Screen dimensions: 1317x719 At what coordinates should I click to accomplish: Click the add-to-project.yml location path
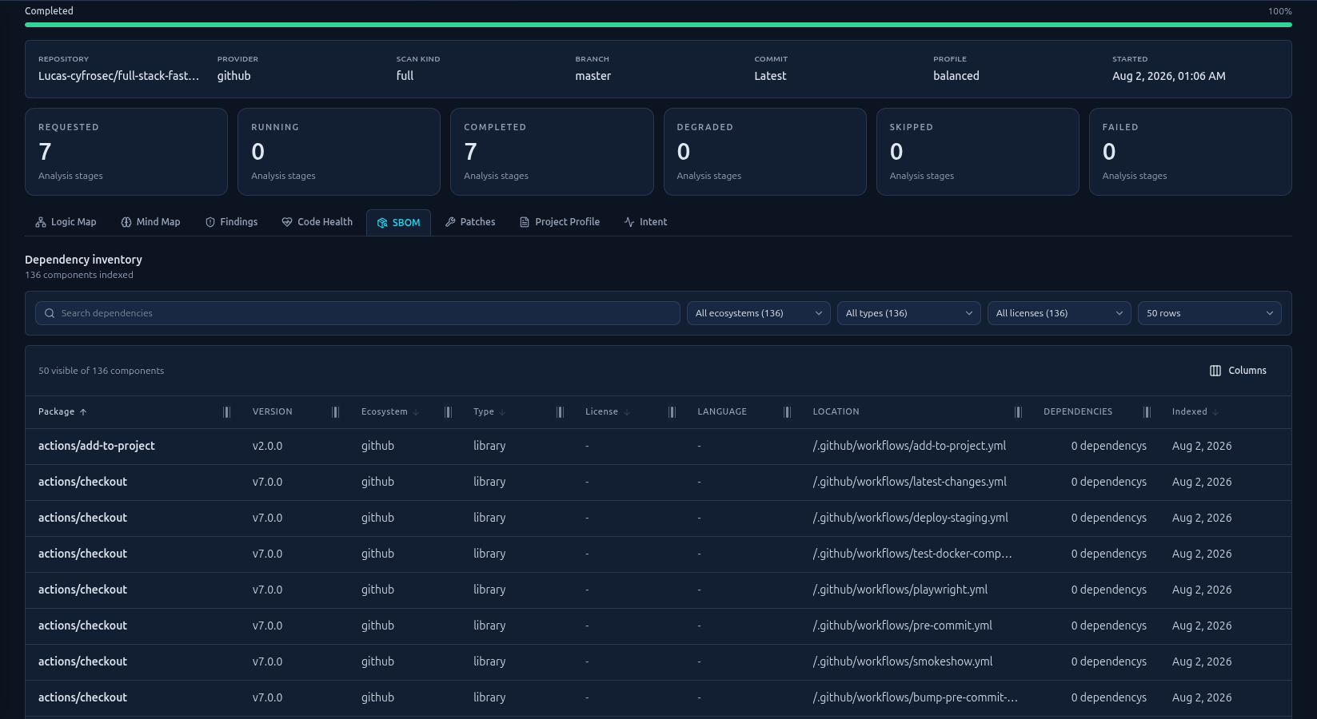(x=909, y=446)
